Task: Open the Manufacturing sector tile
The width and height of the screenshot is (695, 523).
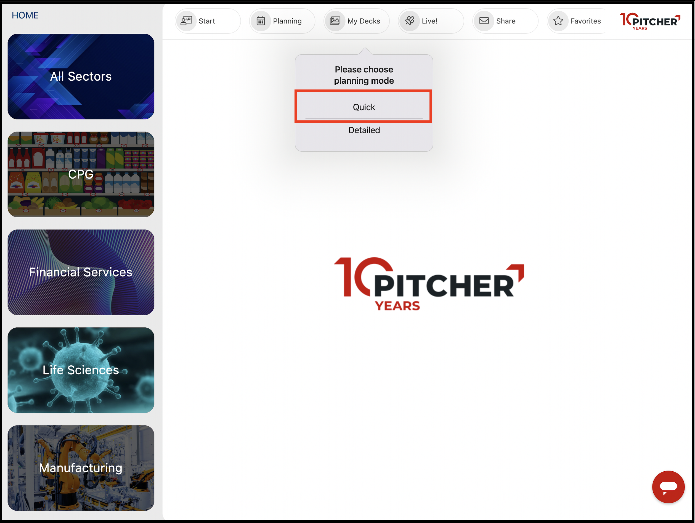Action: [x=81, y=468]
